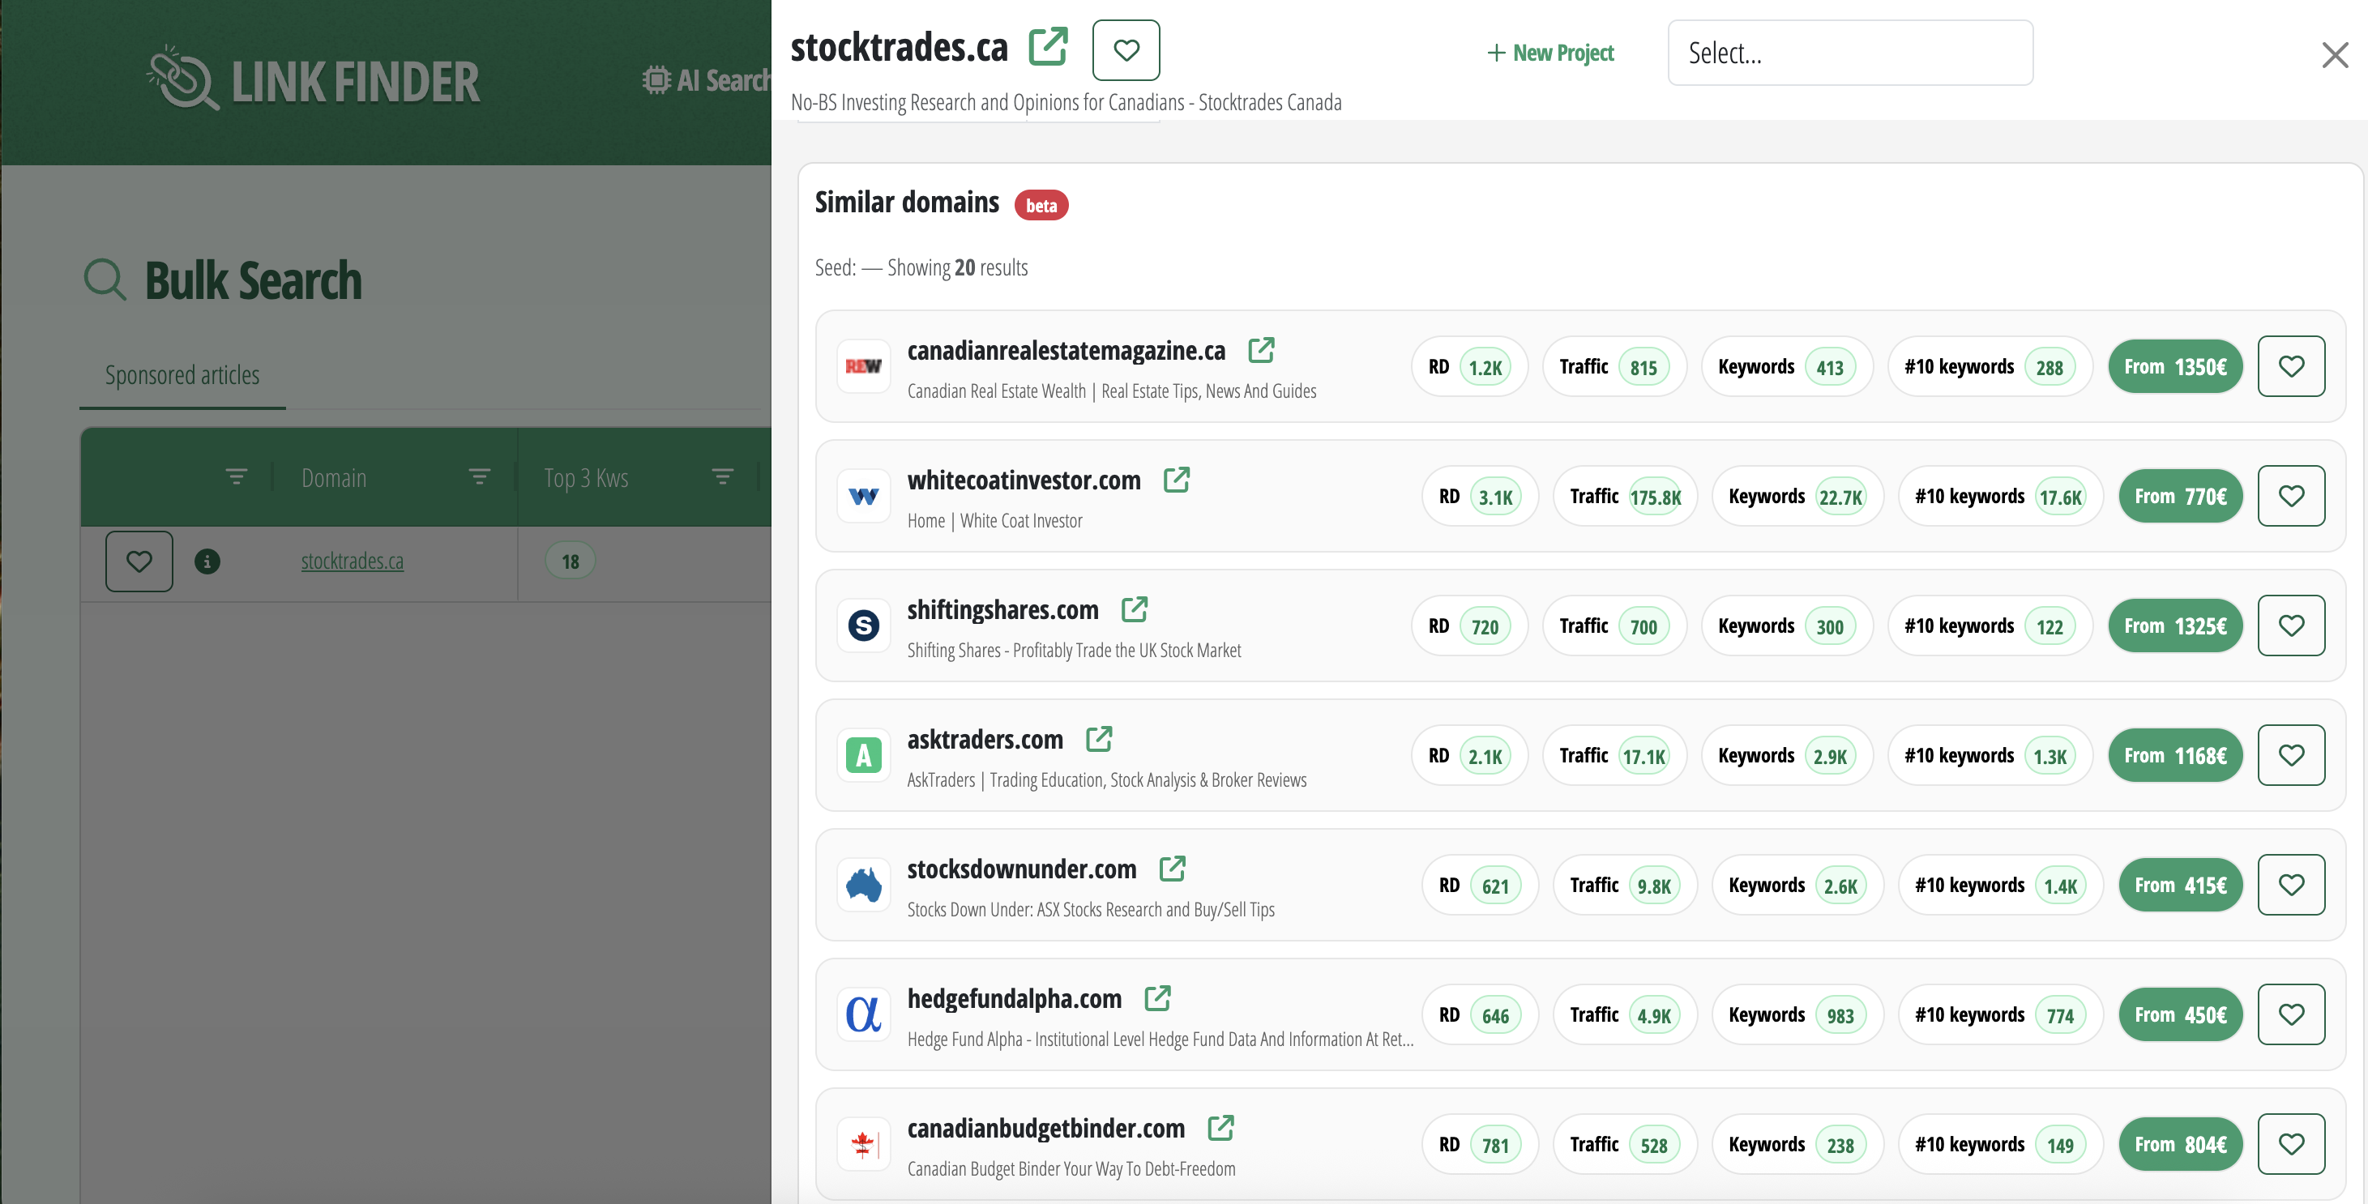Click the stocksdownunder.com Australia map favicon
This screenshot has width=2368, height=1204.
pyautogui.click(x=863, y=885)
